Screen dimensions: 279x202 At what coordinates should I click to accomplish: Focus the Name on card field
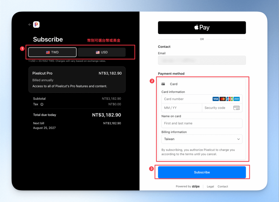click(x=202, y=123)
